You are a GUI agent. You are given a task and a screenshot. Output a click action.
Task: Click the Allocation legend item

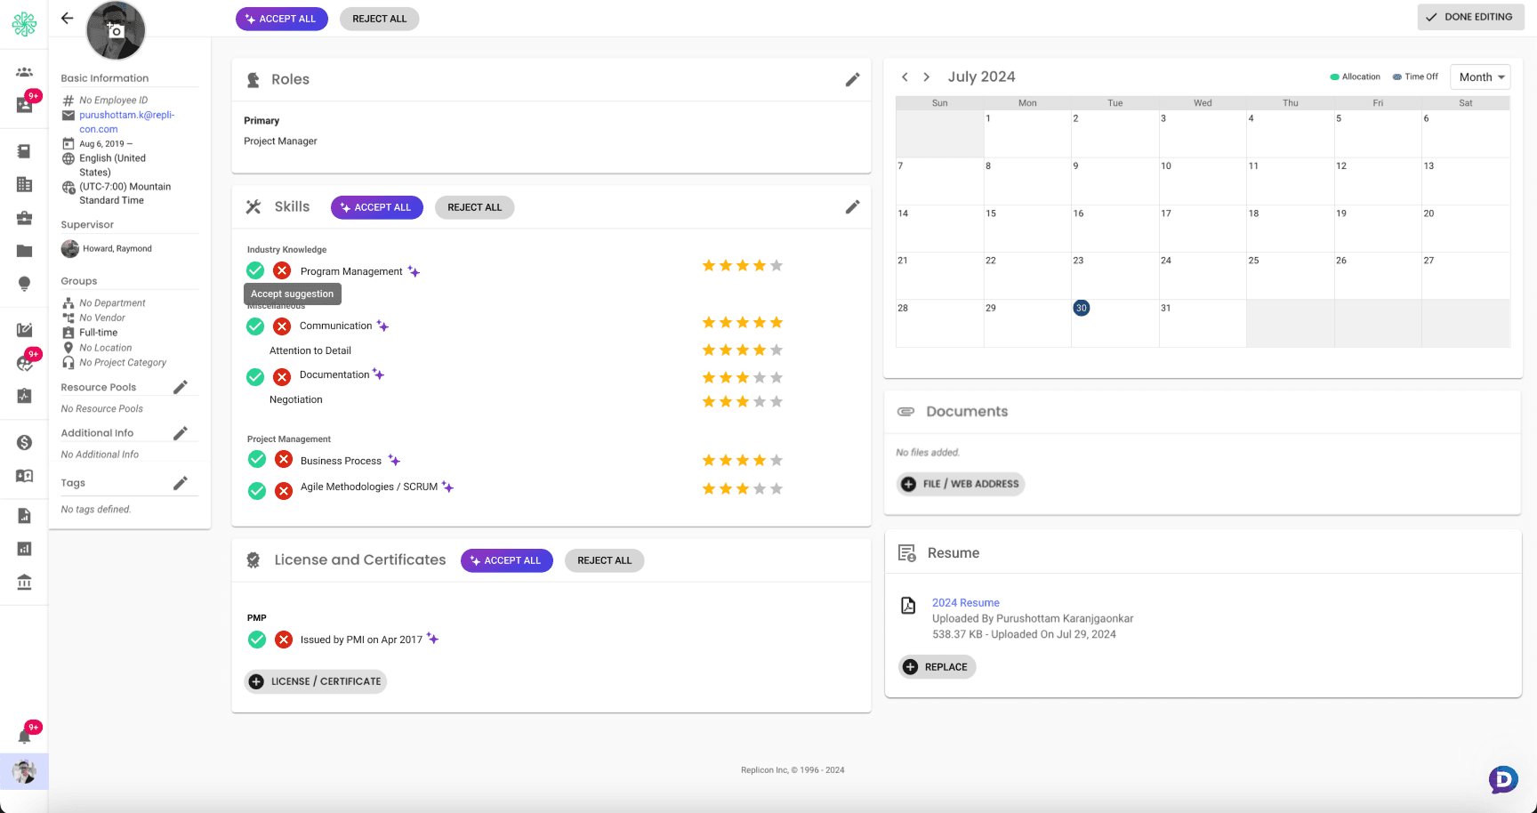coord(1355,76)
